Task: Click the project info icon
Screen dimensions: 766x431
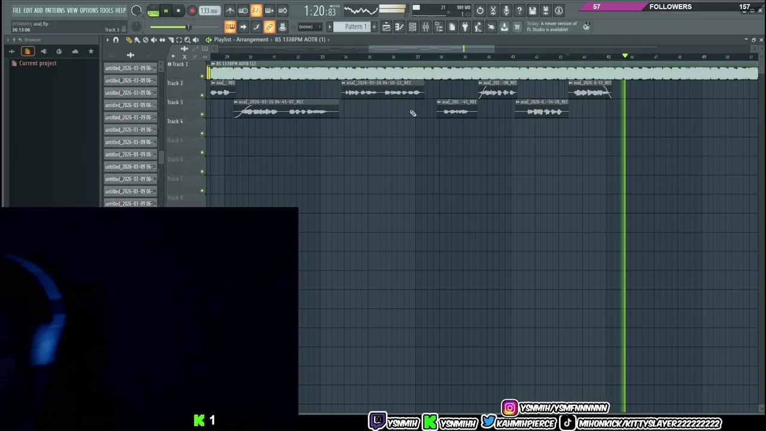Action: 559,11
